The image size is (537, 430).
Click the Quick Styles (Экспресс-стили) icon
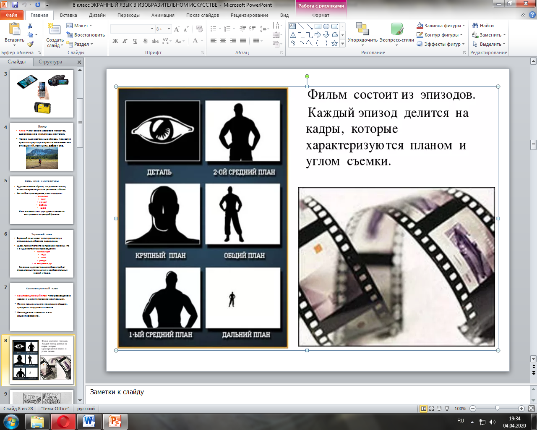coord(396,29)
